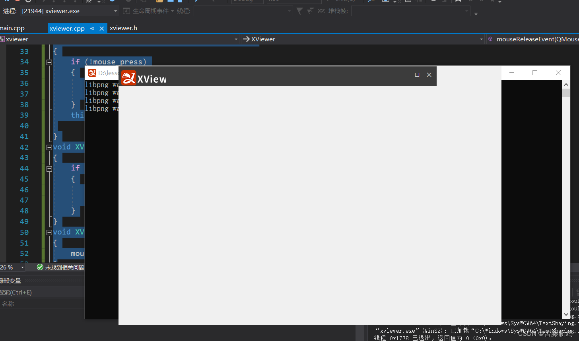Click the 名称 column header
Screen dimensions: 579x341
click(8, 304)
